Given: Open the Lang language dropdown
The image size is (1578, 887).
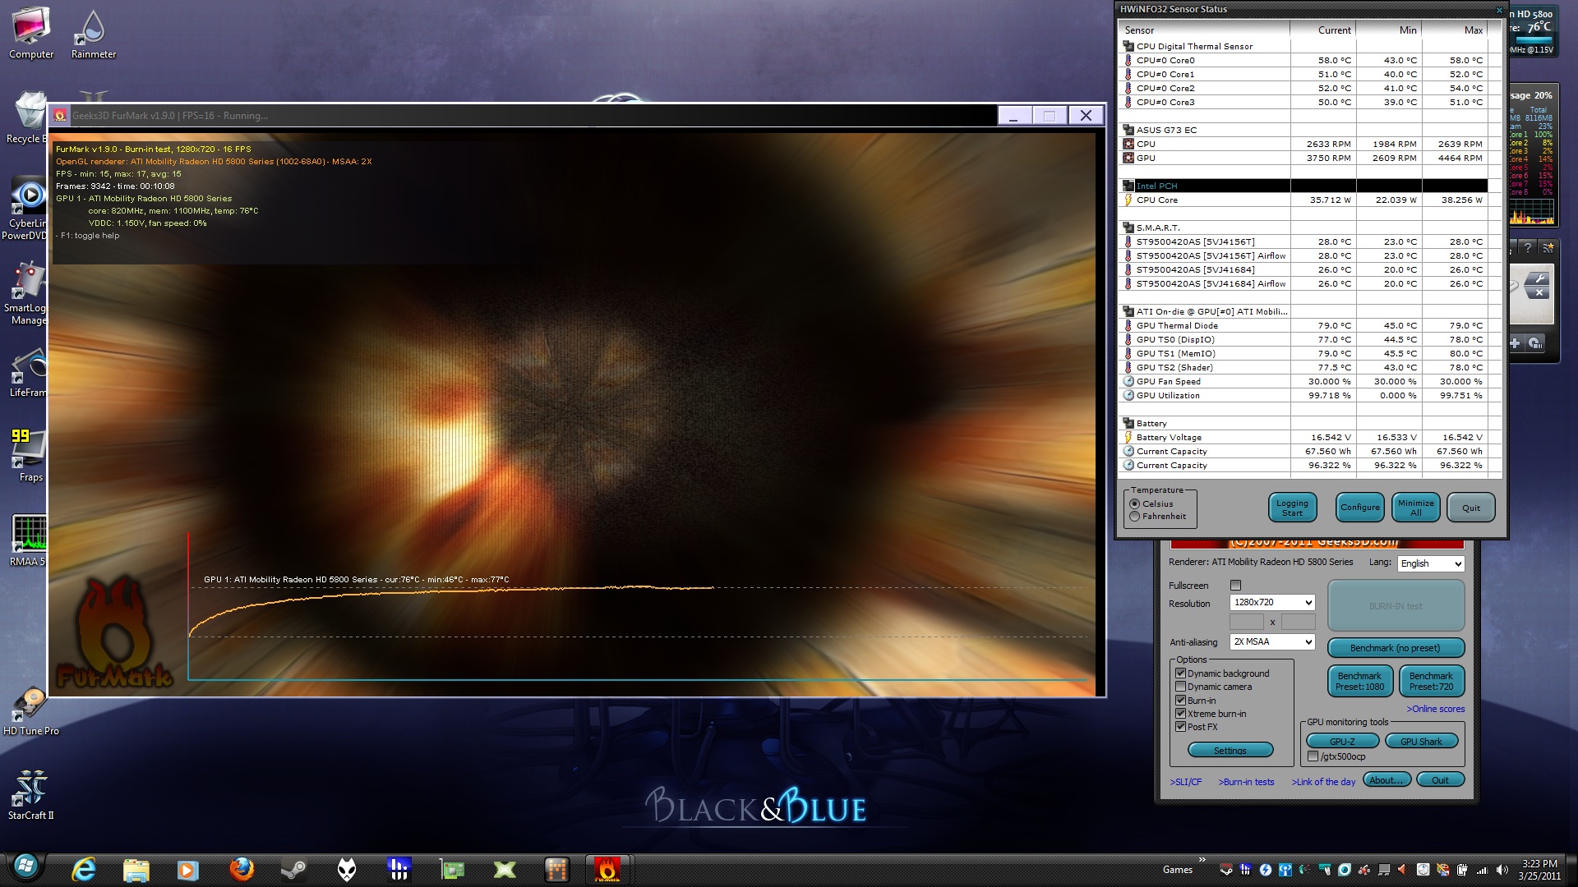Looking at the screenshot, I should tap(1431, 563).
